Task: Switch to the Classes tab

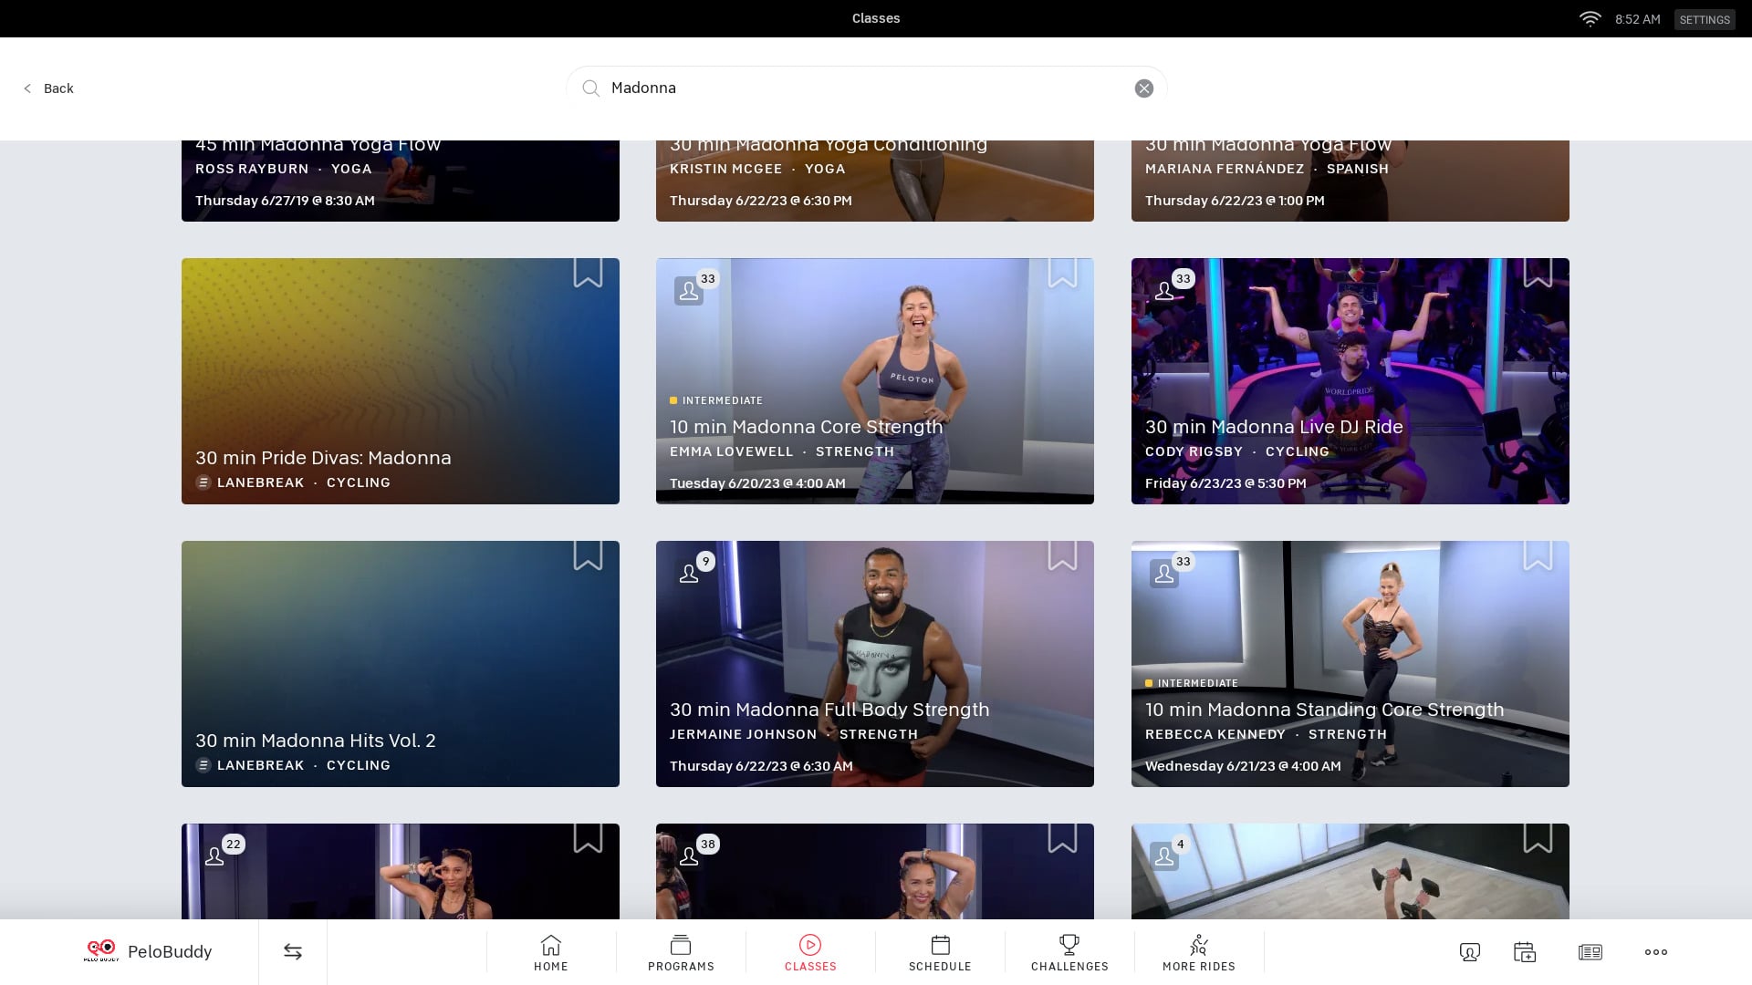Action: (810, 953)
